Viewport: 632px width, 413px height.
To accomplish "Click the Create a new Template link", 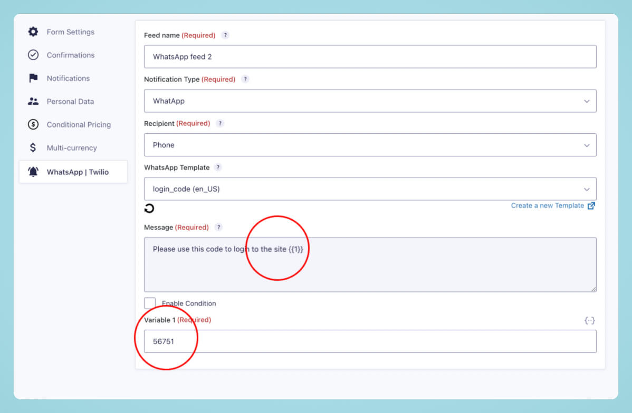I will pyautogui.click(x=547, y=205).
